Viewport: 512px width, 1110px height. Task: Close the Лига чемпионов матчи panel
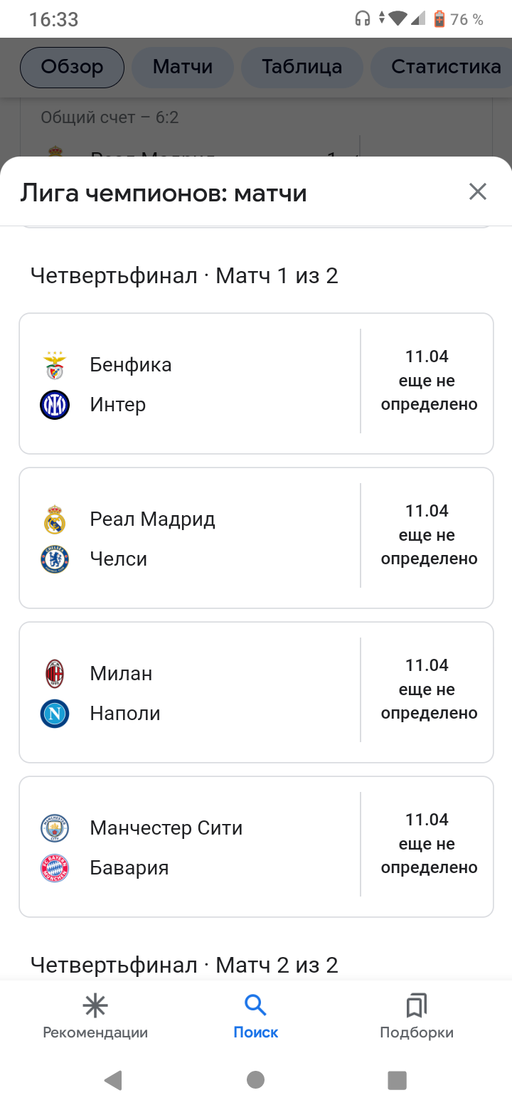pyautogui.click(x=478, y=191)
